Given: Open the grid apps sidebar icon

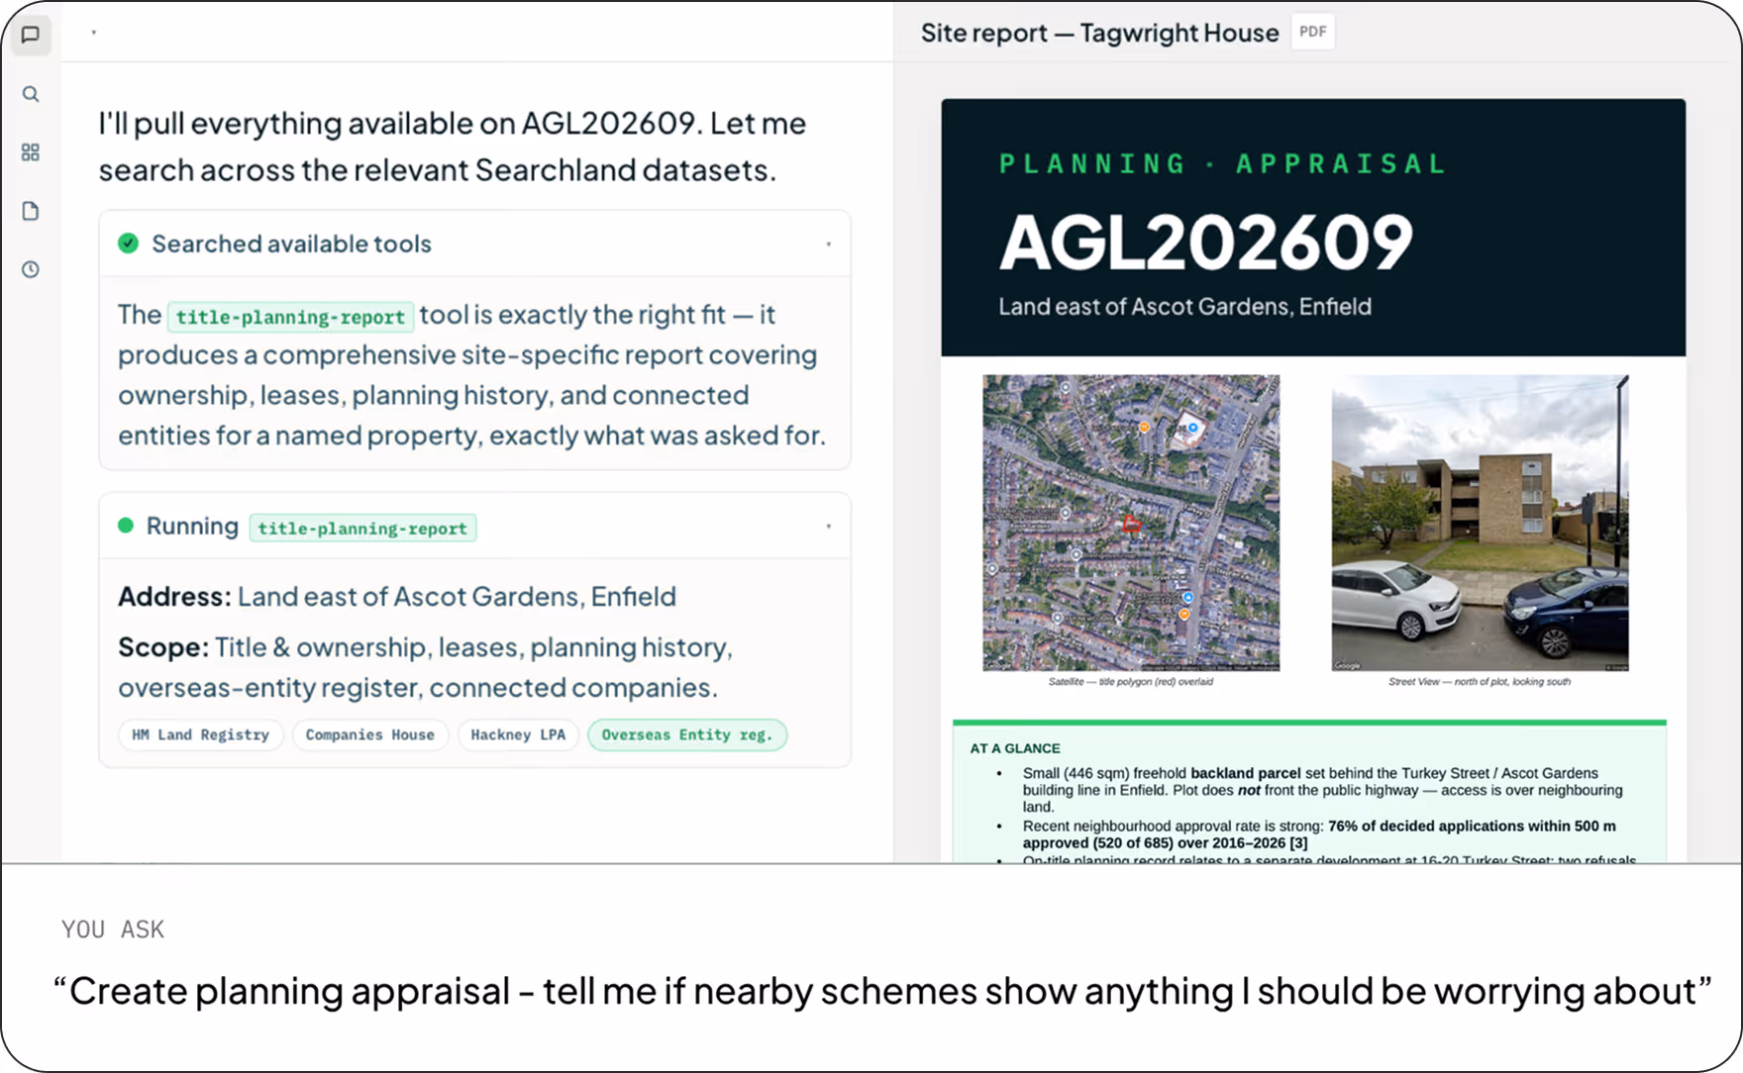Looking at the screenshot, I should (31, 152).
